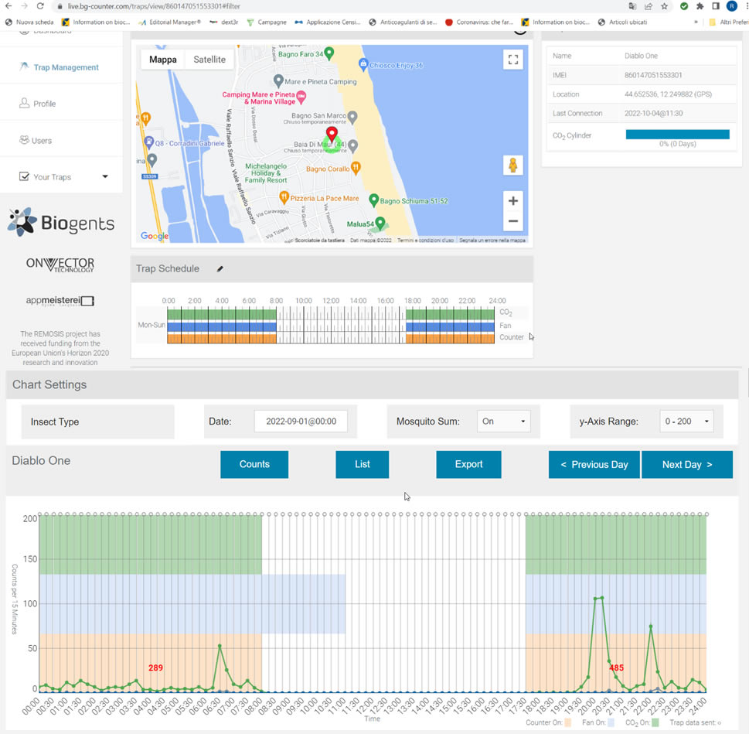Click the Date input field

[x=301, y=422]
